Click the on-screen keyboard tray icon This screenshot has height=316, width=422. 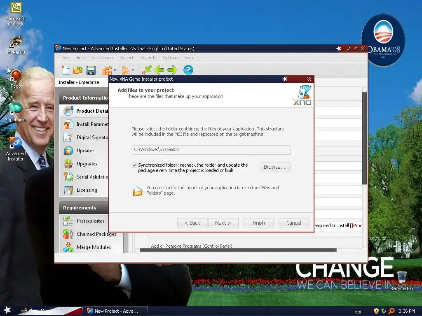(358, 311)
